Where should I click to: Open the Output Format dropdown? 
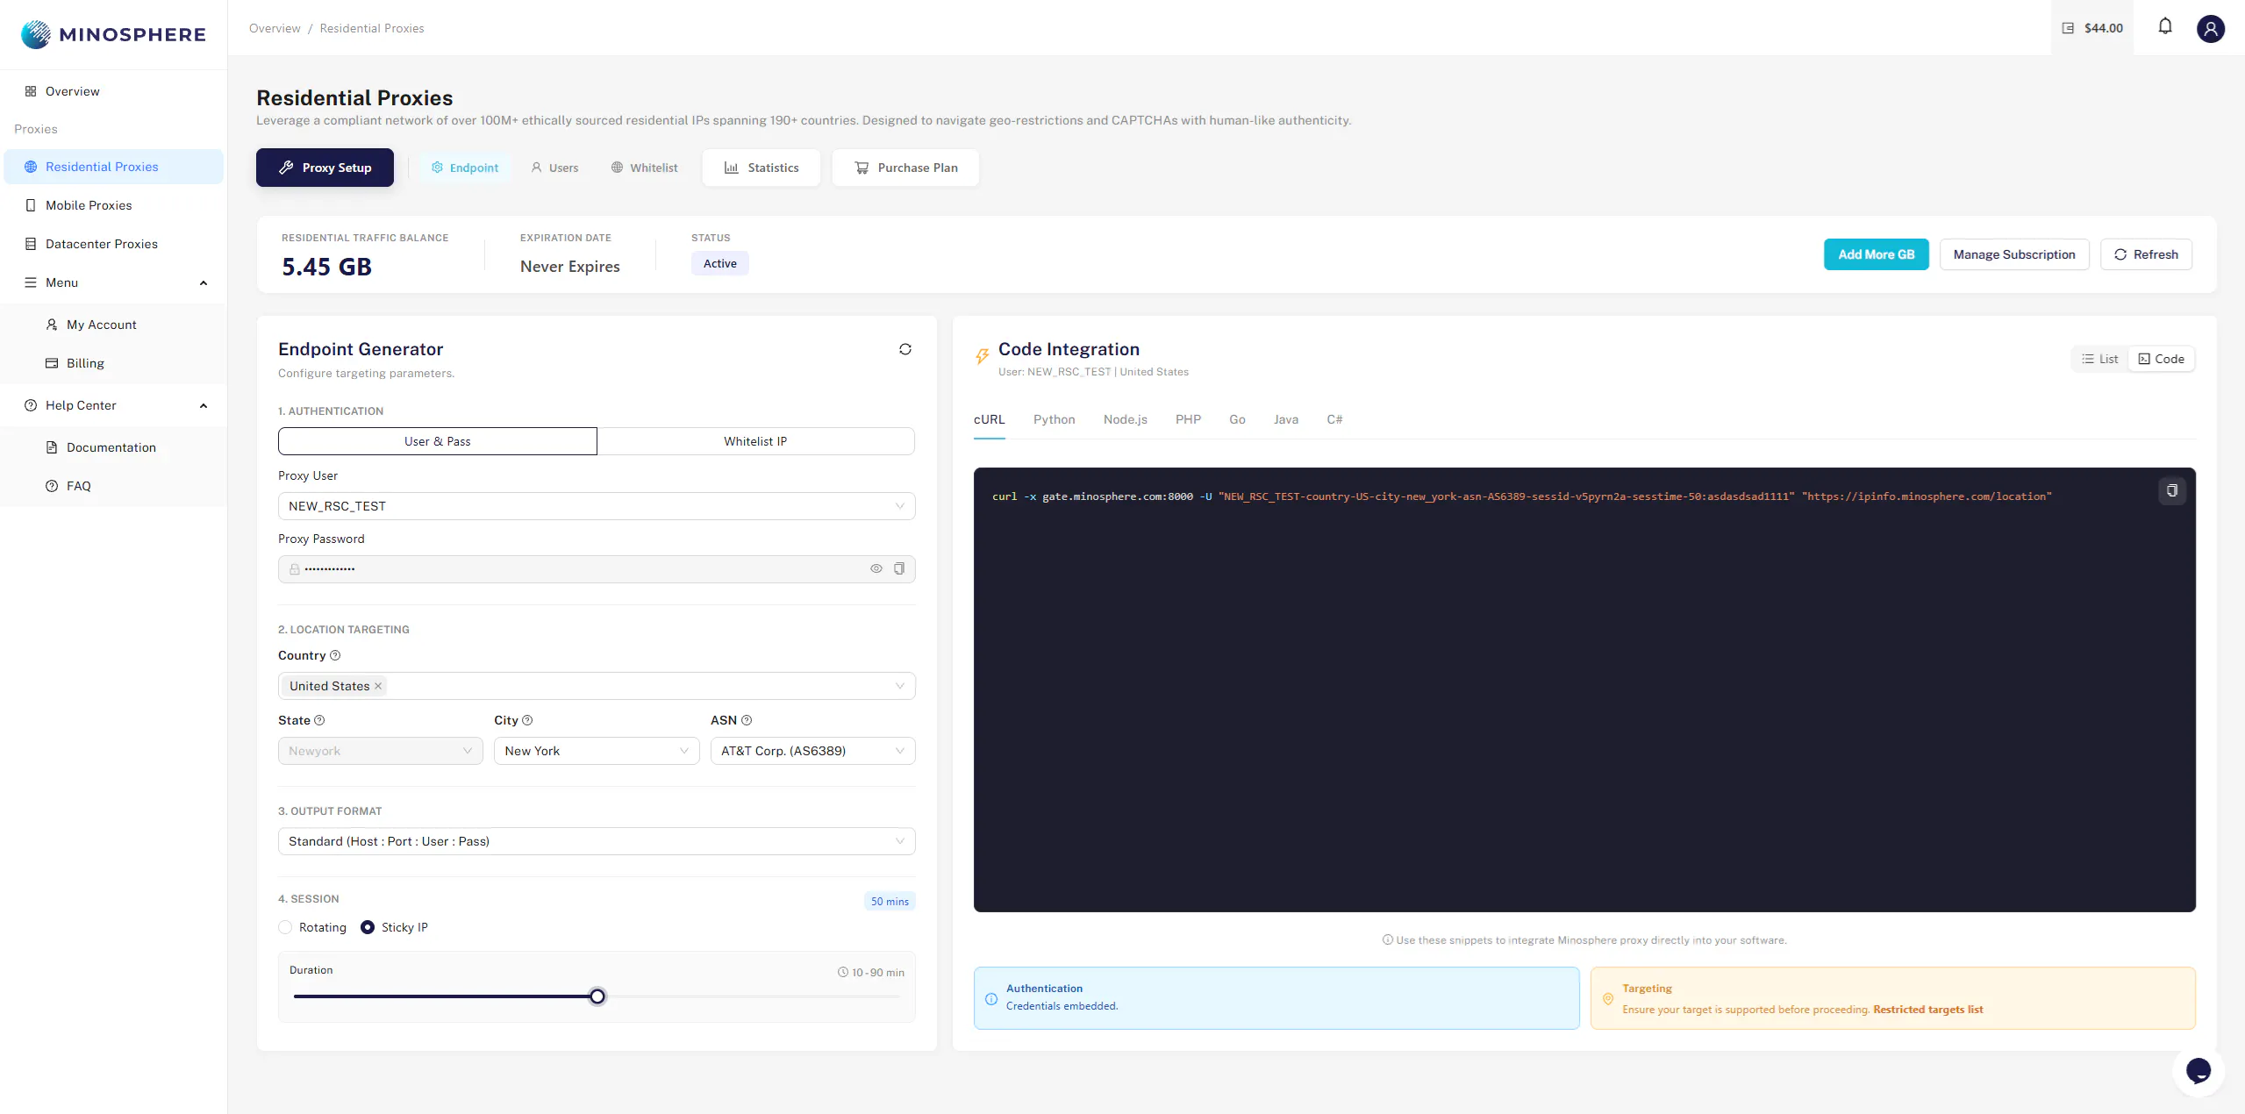(597, 841)
